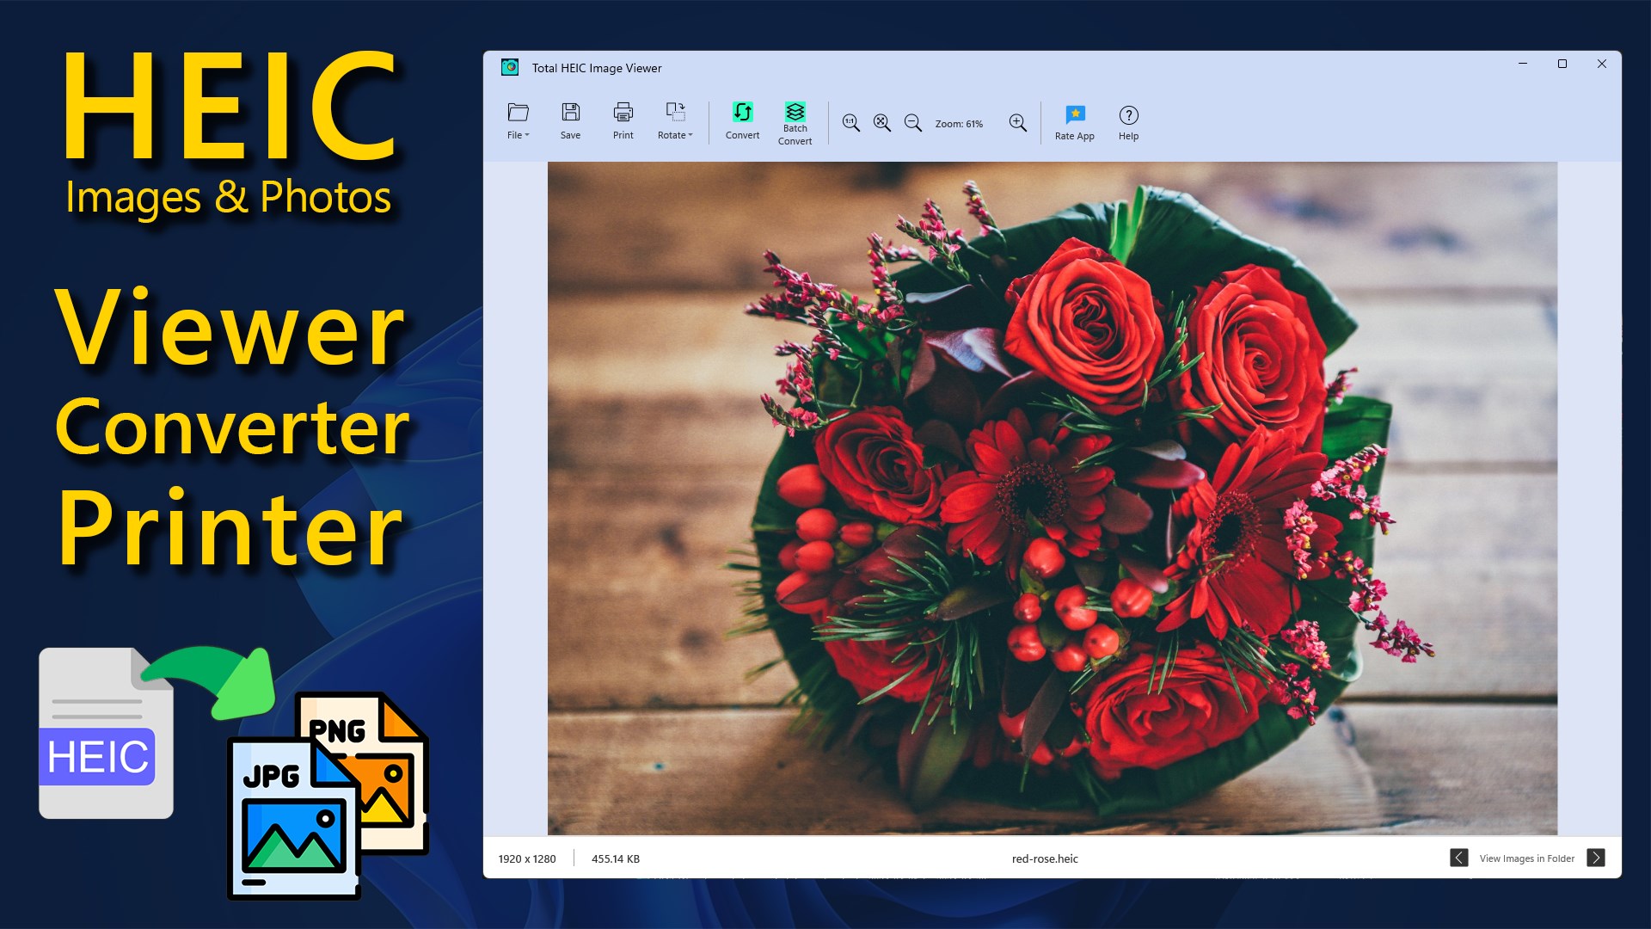Go to next image in folder

point(1596,858)
